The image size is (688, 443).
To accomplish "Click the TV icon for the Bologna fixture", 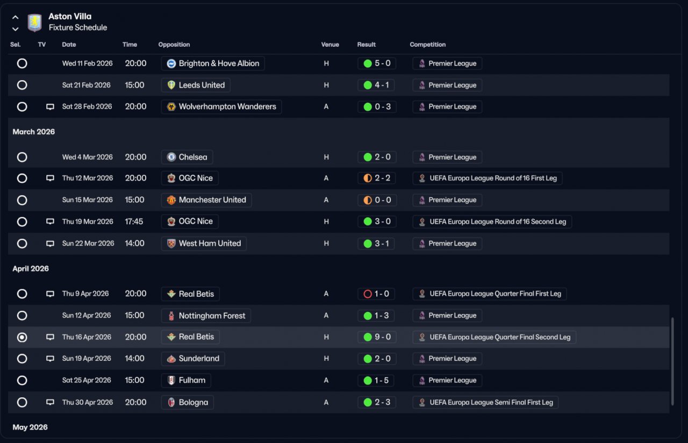I will tap(50, 402).
